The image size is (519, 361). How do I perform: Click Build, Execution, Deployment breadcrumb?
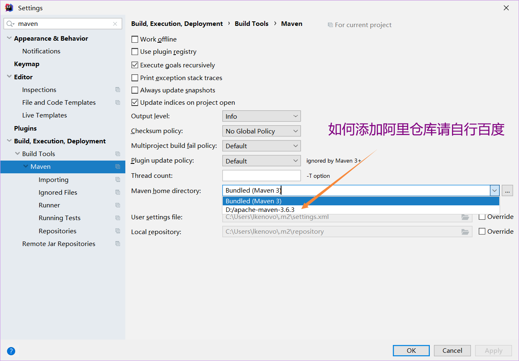[x=177, y=24]
